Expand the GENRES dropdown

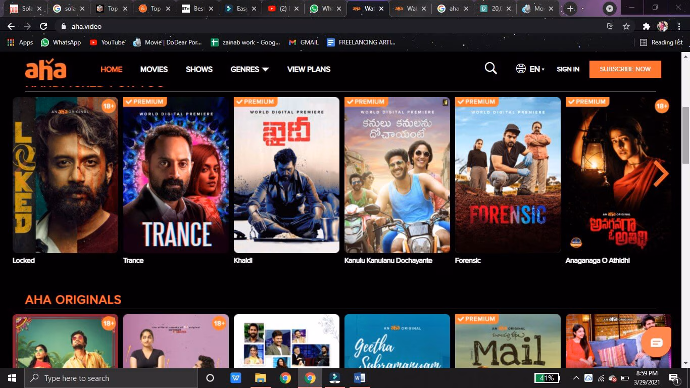[x=250, y=69]
